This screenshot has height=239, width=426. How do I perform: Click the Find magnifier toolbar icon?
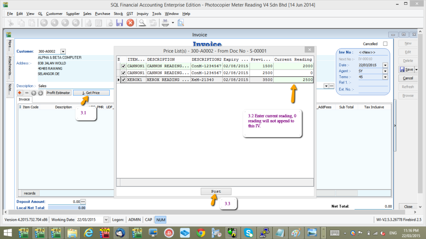click(x=142, y=23)
